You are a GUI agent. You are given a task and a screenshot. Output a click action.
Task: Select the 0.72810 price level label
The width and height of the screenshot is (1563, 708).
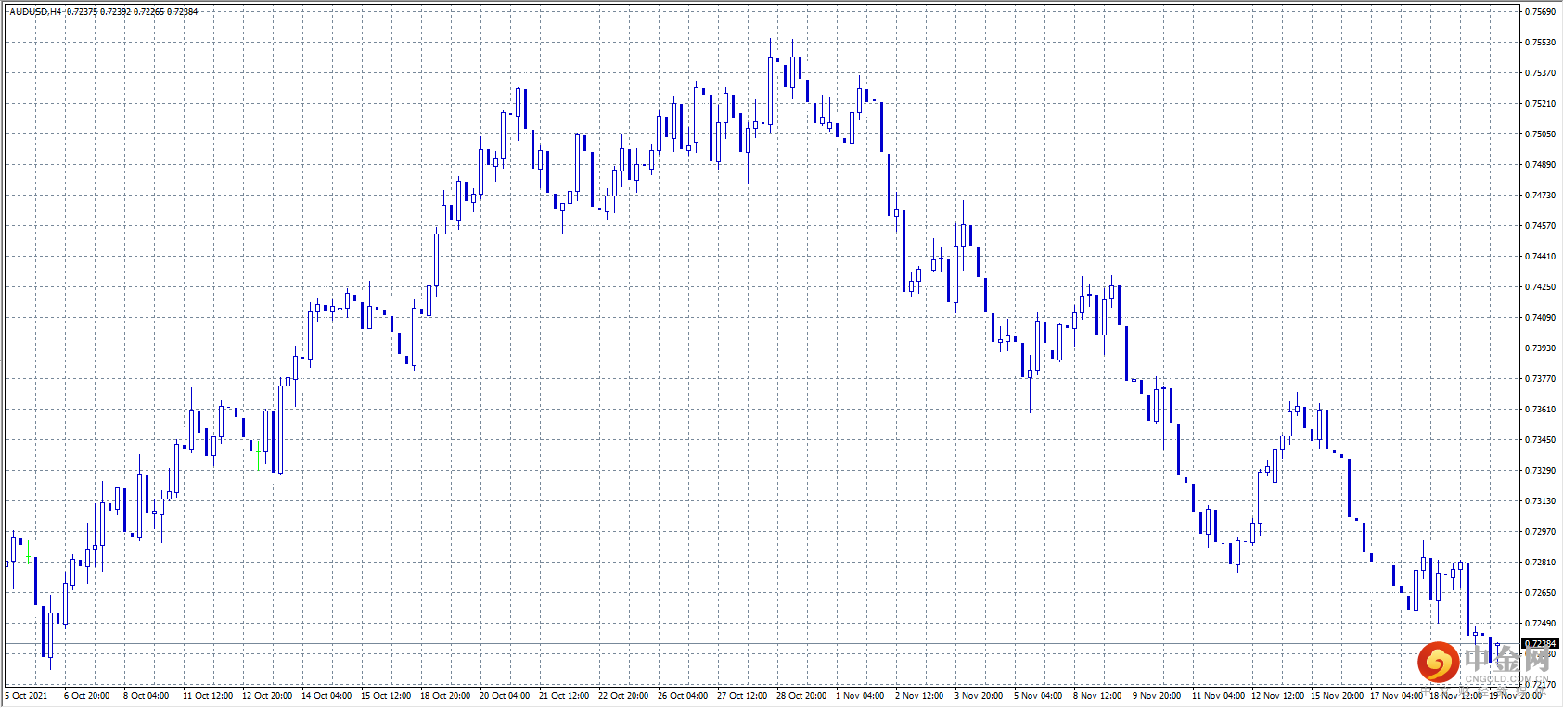point(1541,563)
